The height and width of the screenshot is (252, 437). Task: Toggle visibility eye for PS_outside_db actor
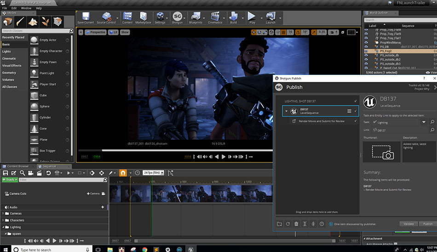[x=366, y=55]
